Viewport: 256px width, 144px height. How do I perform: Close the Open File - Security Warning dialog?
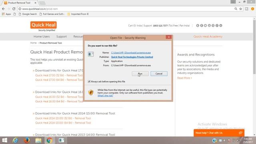pos(169,37)
